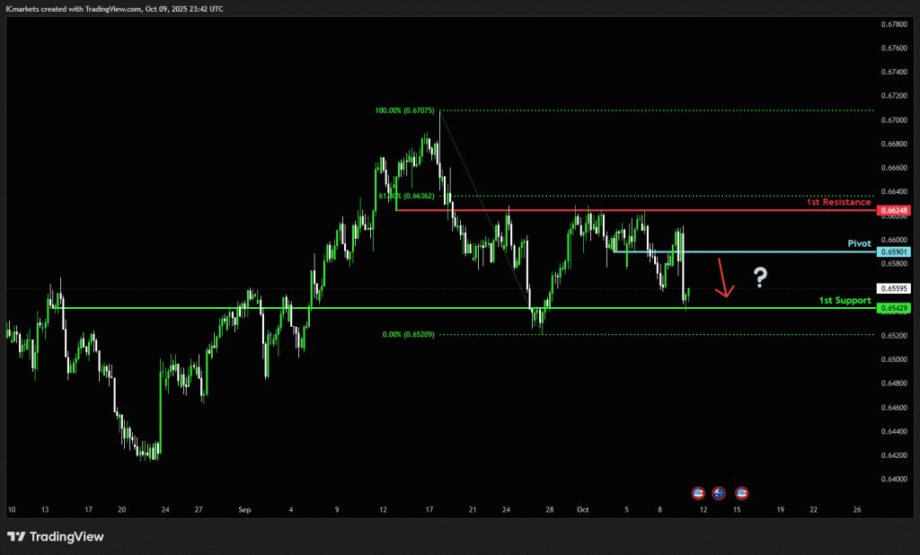
Task: Click the blue 0.65901 pivot price tag
Action: point(895,252)
